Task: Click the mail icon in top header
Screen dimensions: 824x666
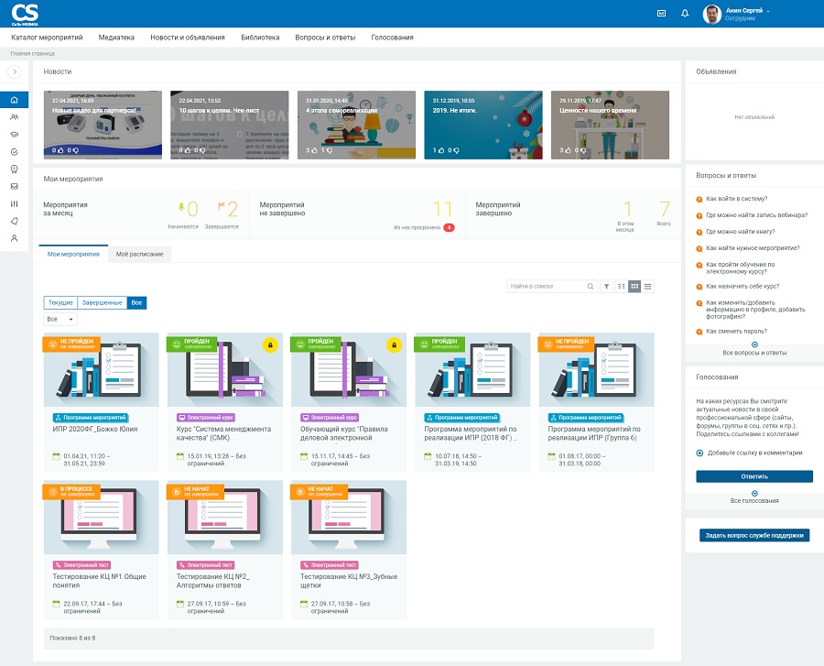Action: point(661,13)
